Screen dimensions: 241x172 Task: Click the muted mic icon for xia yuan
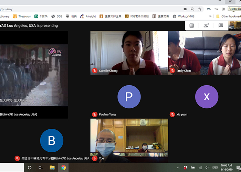point(172,115)
